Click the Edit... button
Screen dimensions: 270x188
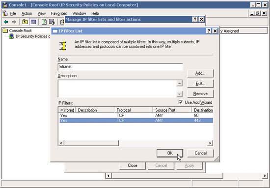tap(200, 84)
